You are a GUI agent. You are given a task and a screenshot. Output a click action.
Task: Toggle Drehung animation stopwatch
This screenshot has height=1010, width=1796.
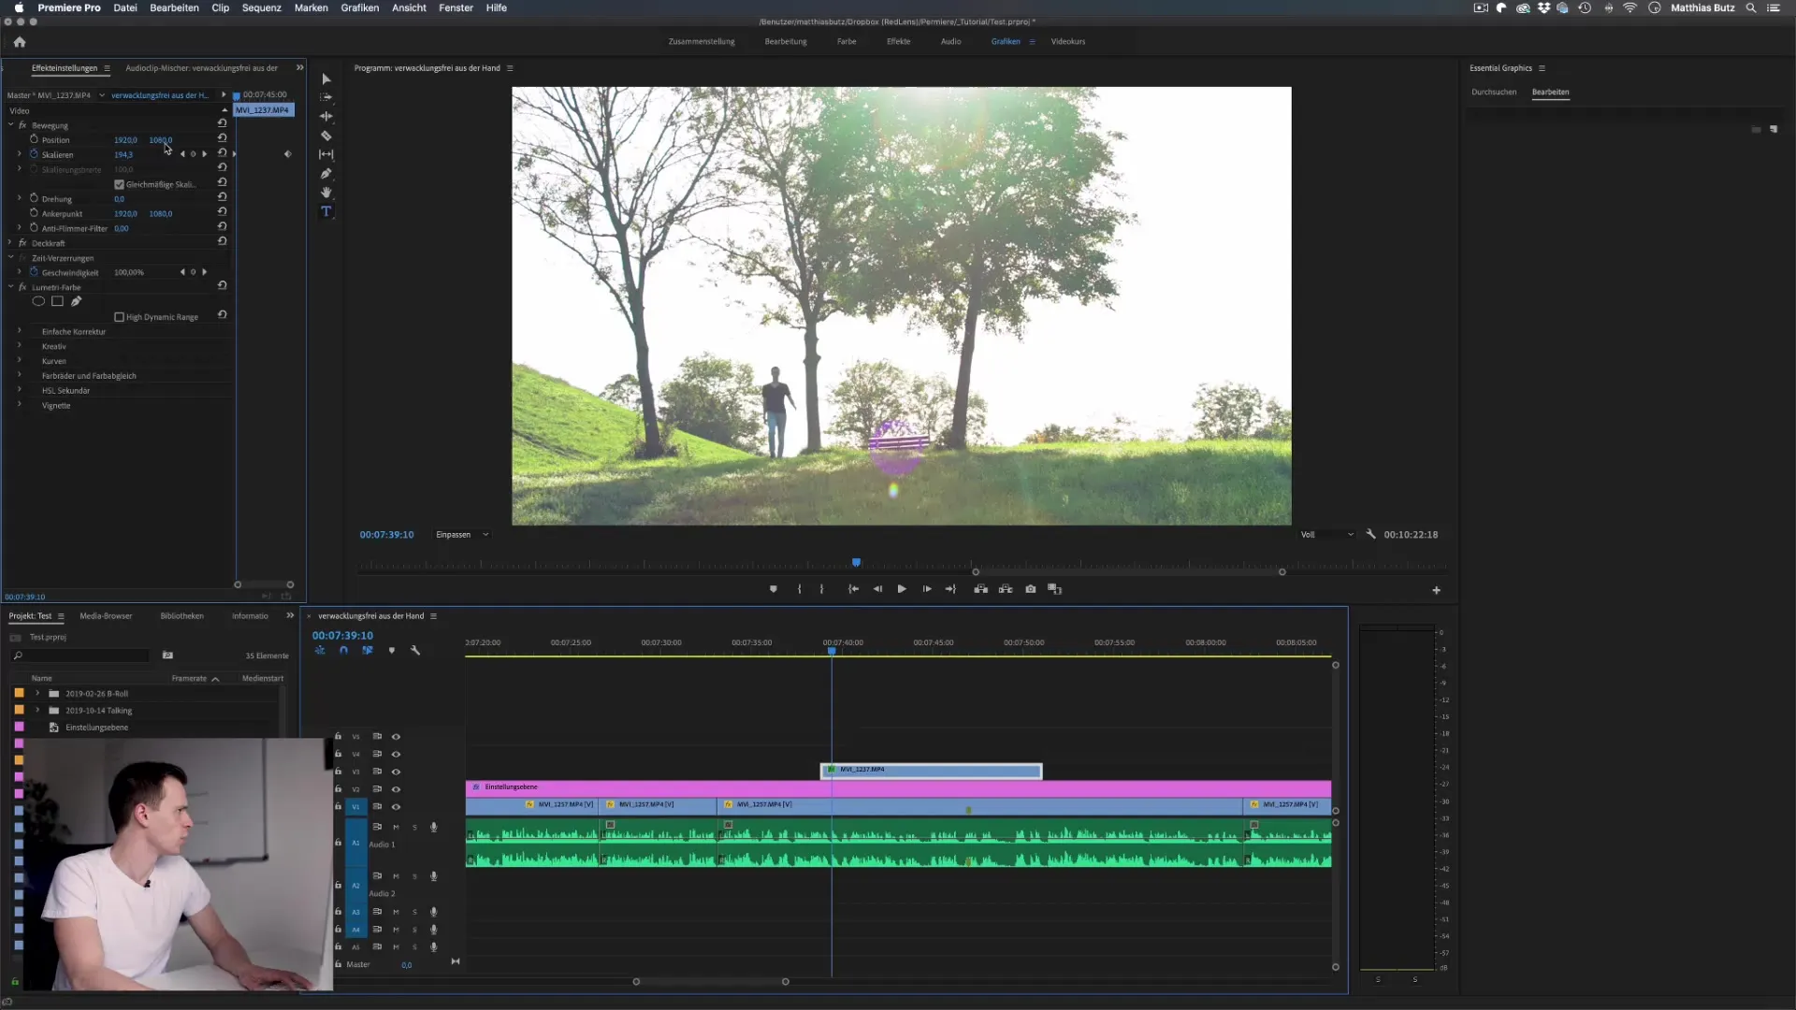[34, 198]
